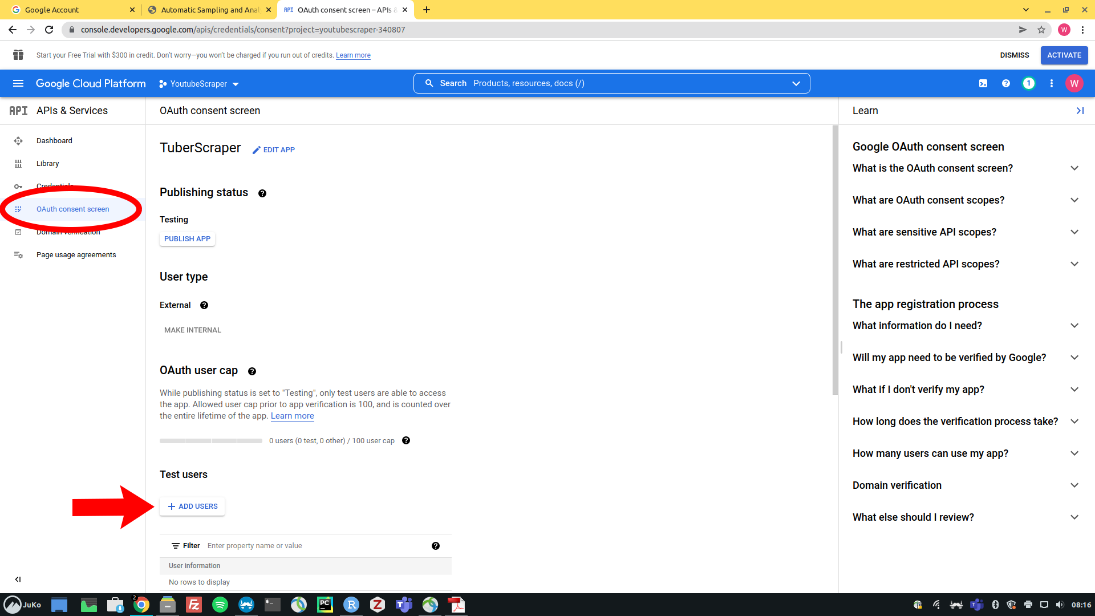
Task: Click the gift icon in free trial banner
Action: pos(18,55)
